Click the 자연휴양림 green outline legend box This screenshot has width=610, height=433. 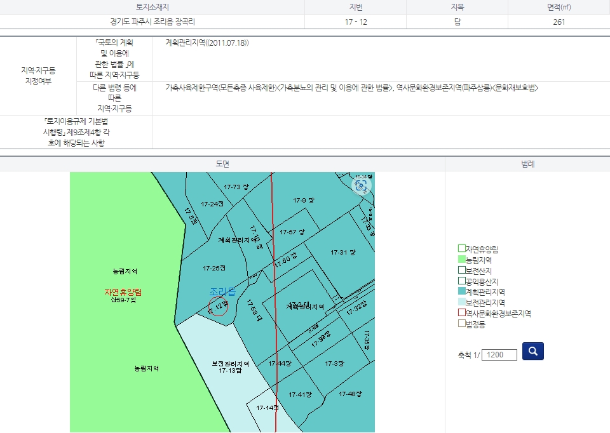pos(462,249)
